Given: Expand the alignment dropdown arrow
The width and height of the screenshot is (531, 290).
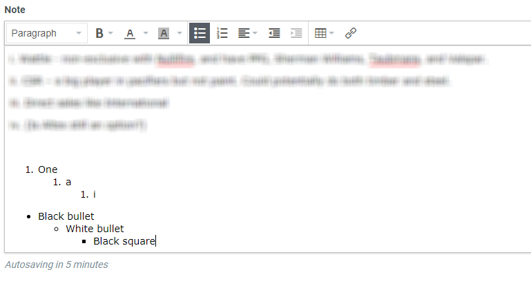Looking at the screenshot, I should pos(255,33).
